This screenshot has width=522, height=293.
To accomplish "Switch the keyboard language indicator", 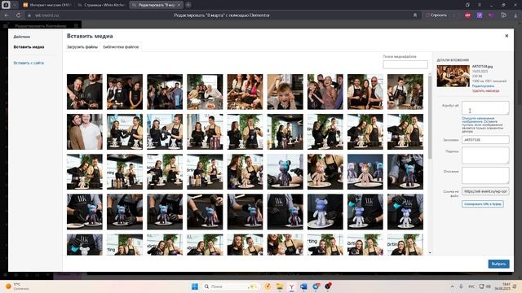I will [471, 286].
